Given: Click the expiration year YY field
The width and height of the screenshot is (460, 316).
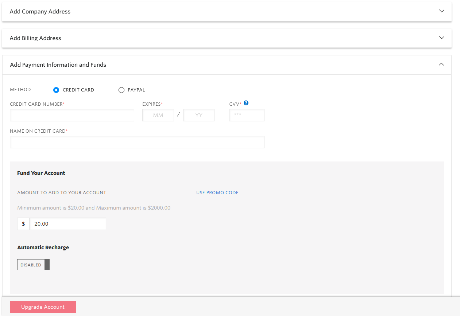Looking at the screenshot, I should pyautogui.click(x=199, y=115).
